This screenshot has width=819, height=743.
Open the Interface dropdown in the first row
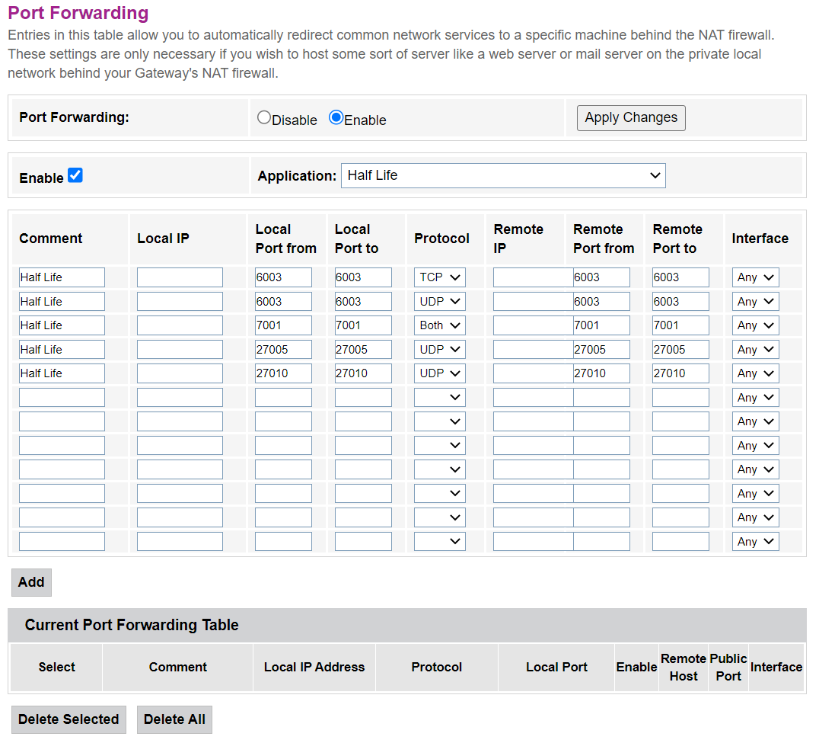click(755, 277)
